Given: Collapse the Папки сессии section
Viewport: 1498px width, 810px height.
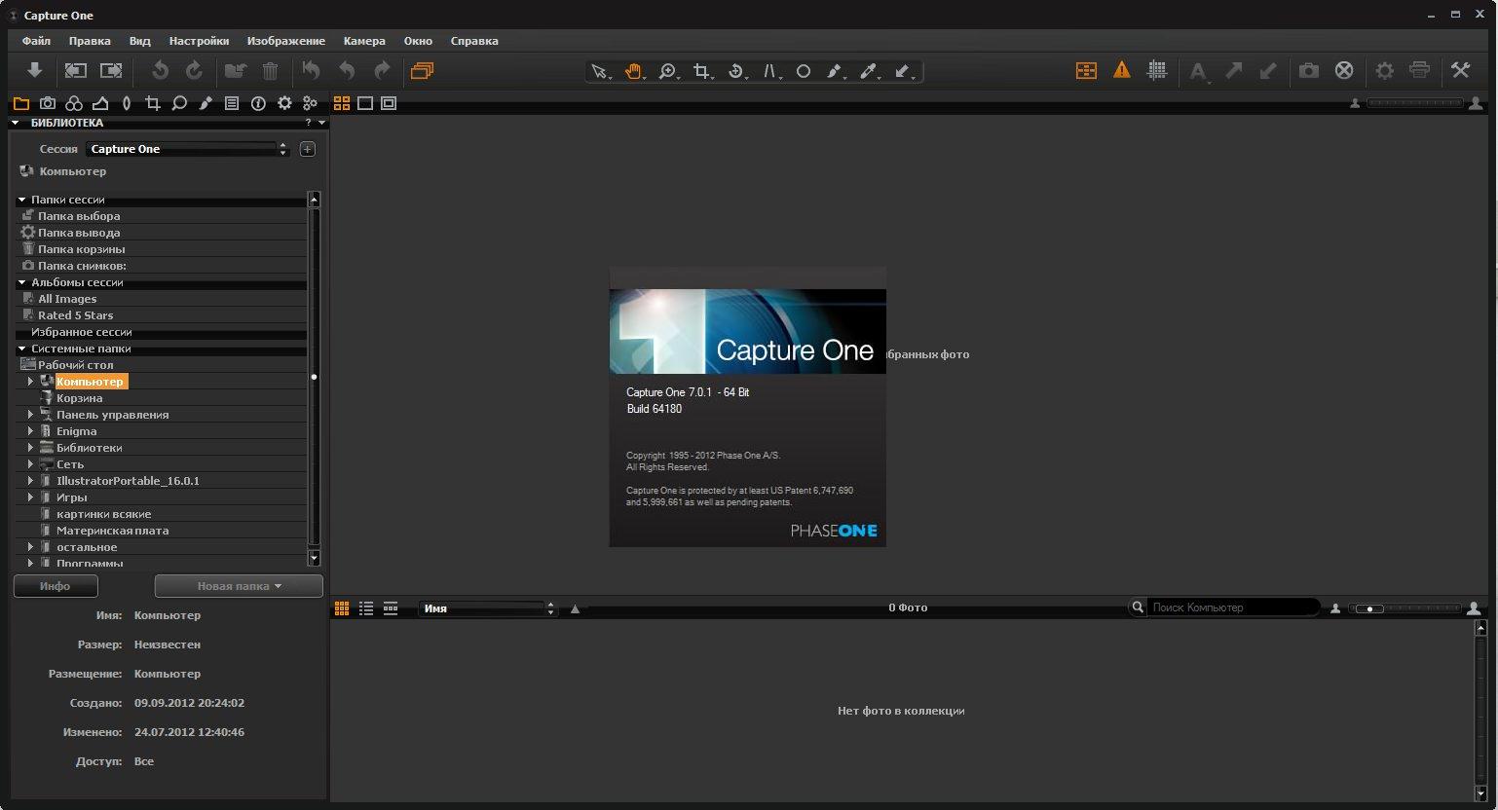Looking at the screenshot, I should (22, 200).
